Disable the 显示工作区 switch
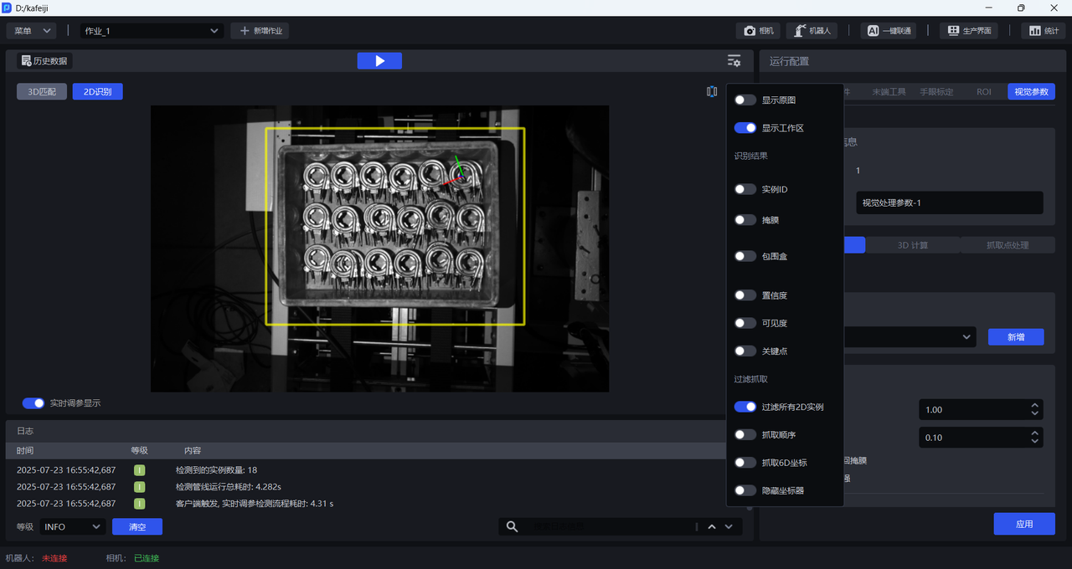Screen dimensions: 1072x569 coord(745,128)
